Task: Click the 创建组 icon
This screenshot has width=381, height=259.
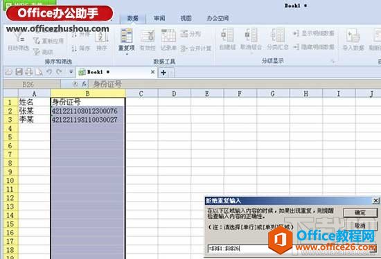Action: [x=227, y=35]
